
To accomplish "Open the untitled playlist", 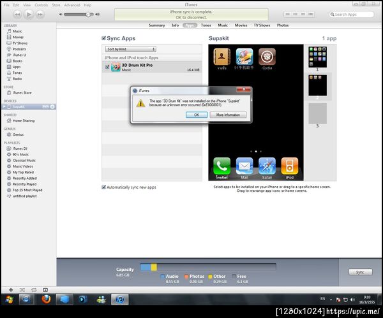I will 24,196.
